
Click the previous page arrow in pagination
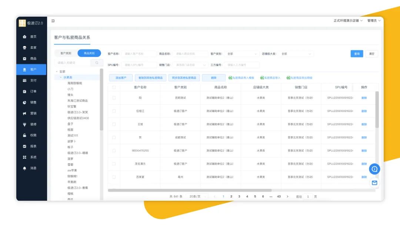[x=214, y=197]
